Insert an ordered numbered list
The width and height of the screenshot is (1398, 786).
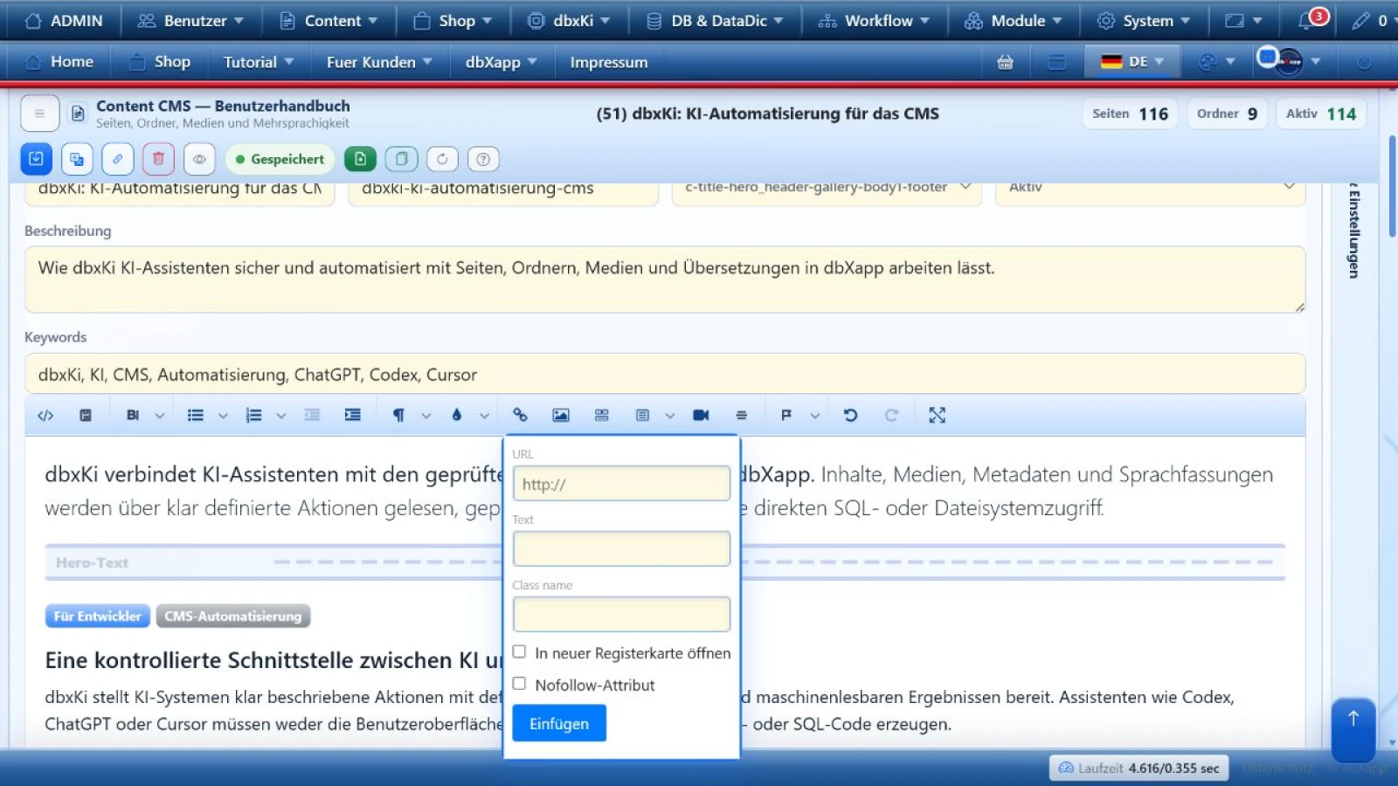click(x=254, y=416)
